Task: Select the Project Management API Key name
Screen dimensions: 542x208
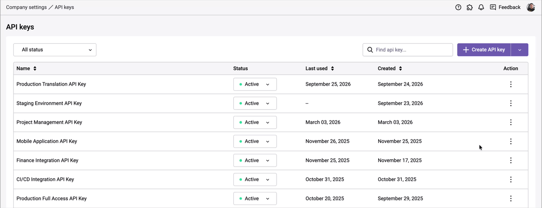Action: pyautogui.click(x=49, y=122)
